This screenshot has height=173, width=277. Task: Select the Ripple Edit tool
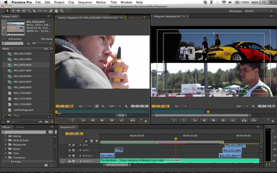pos(18,11)
